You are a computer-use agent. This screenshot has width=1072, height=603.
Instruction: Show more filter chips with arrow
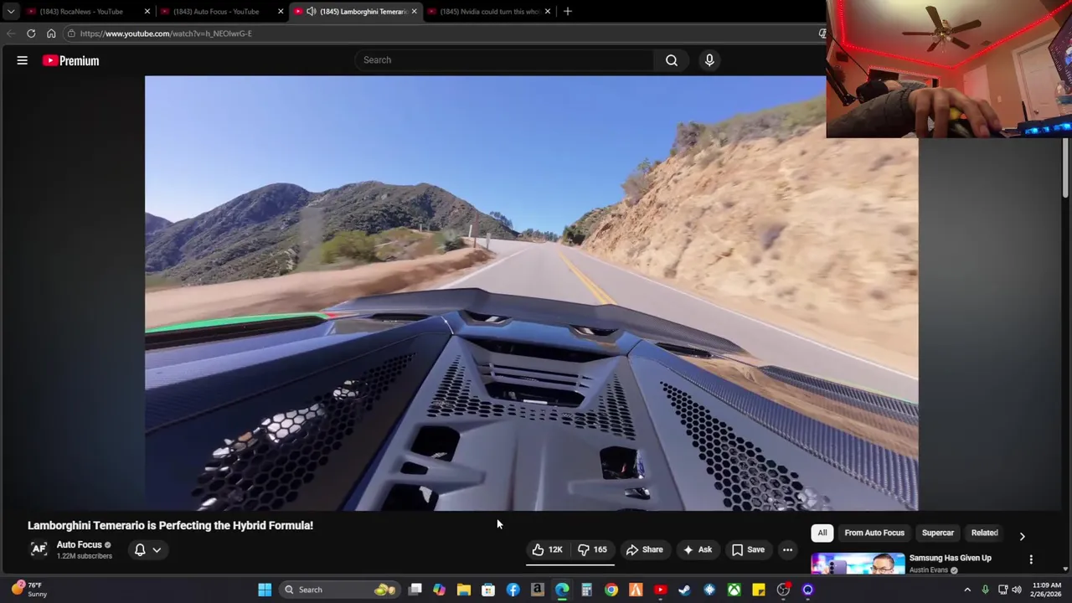coord(1022,535)
